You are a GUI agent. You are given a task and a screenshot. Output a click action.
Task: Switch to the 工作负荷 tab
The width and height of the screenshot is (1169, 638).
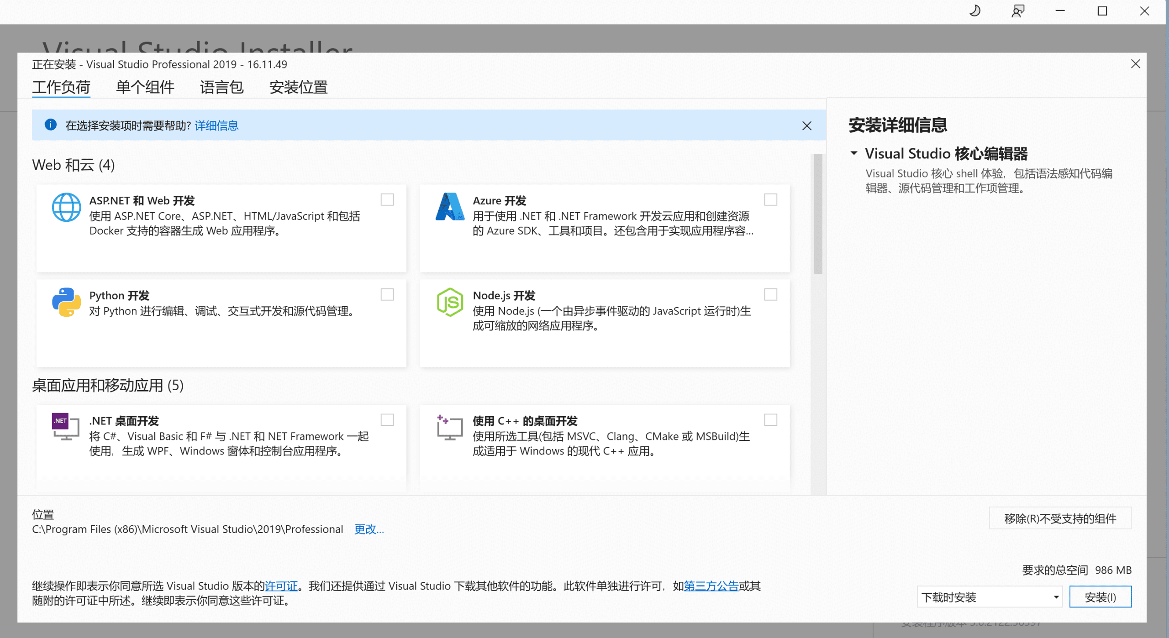61,87
